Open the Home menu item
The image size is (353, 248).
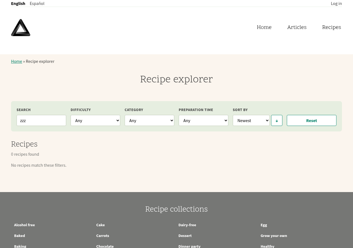tap(264, 27)
